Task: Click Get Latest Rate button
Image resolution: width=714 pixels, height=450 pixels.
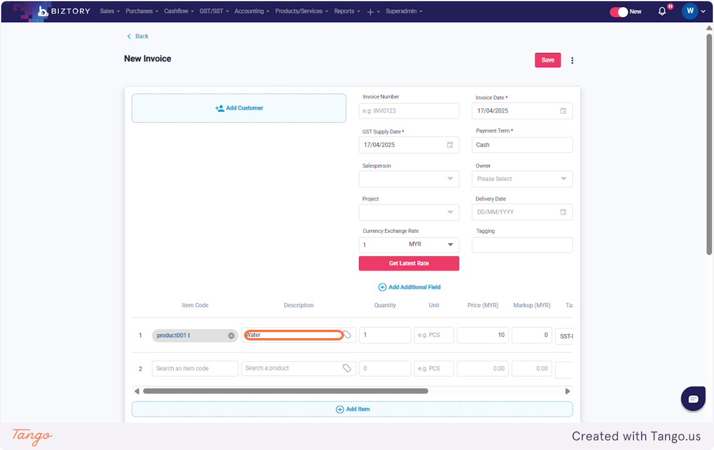Action: pyautogui.click(x=409, y=263)
